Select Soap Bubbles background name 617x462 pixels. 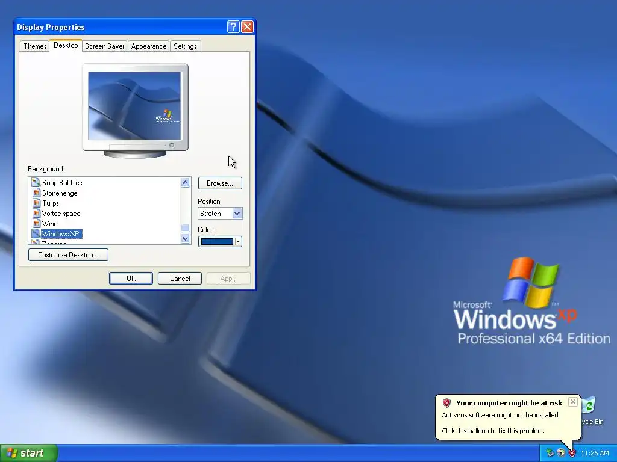(62, 183)
